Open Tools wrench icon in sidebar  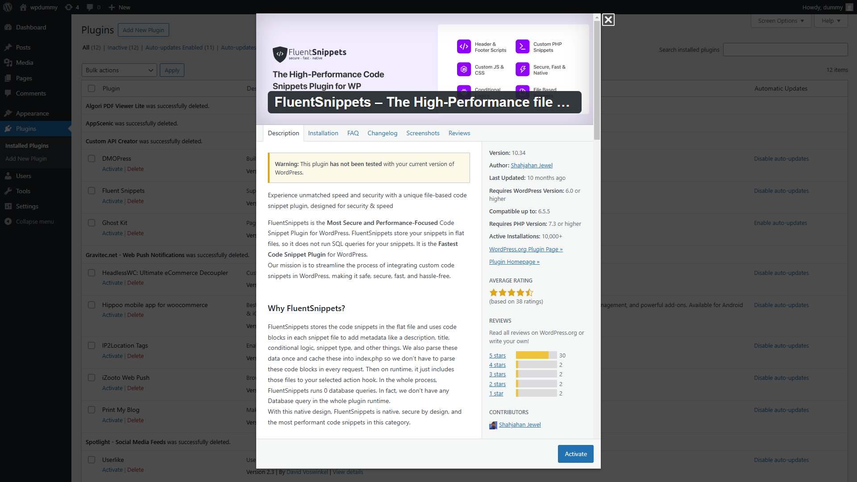tap(8, 191)
